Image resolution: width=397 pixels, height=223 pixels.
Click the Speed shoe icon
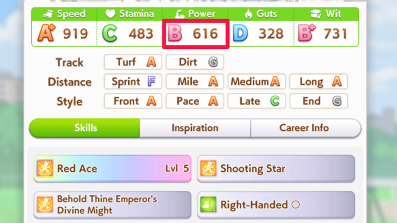tap(48, 14)
